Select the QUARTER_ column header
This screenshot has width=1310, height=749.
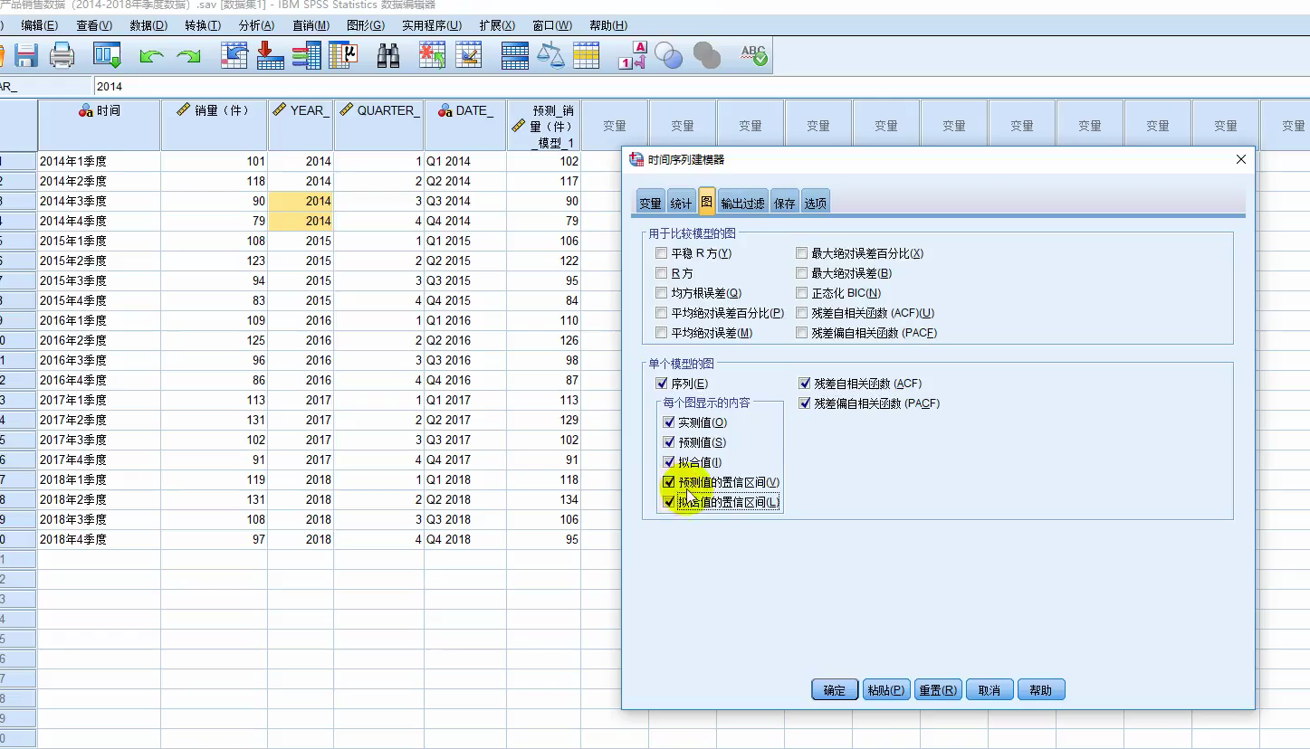[x=379, y=125]
